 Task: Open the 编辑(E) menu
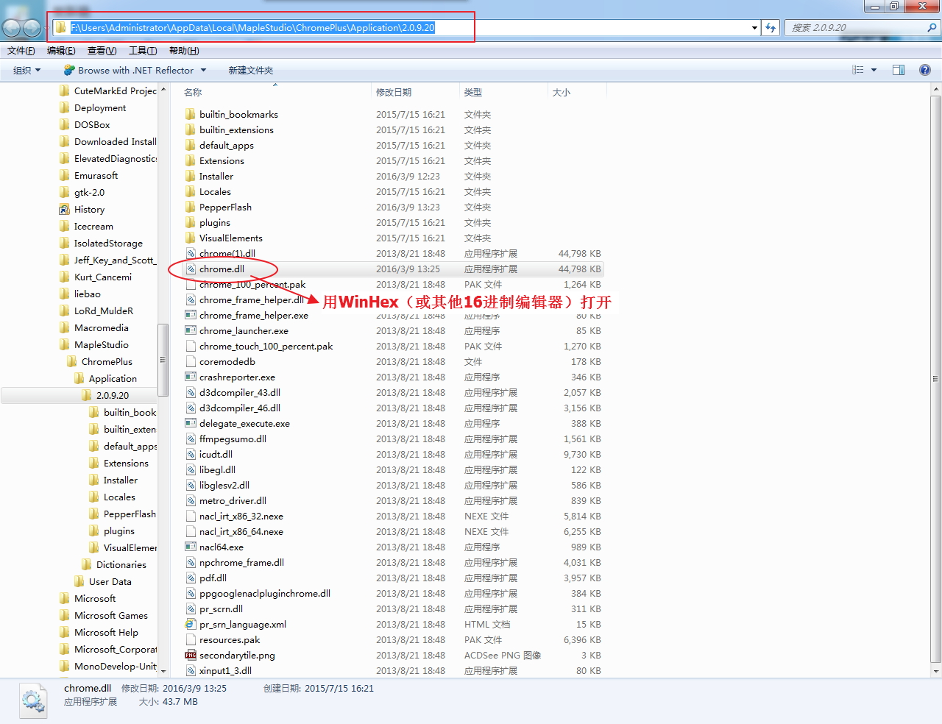click(x=61, y=51)
